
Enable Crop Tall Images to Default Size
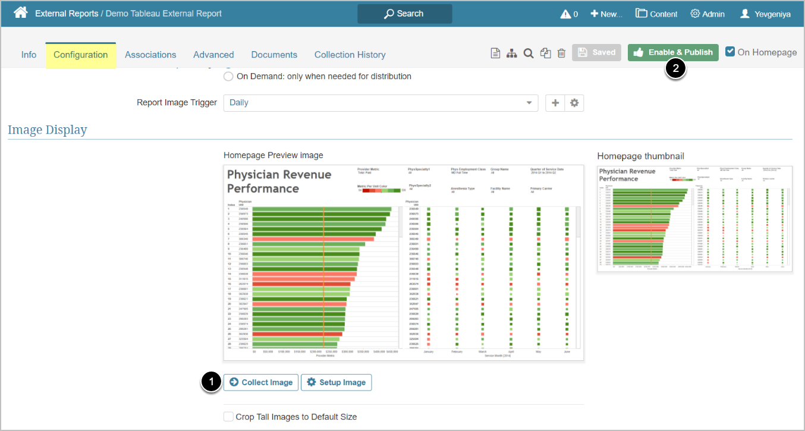click(x=228, y=417)
